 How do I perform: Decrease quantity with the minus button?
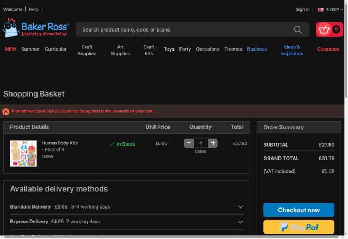[x=189, y=143]
